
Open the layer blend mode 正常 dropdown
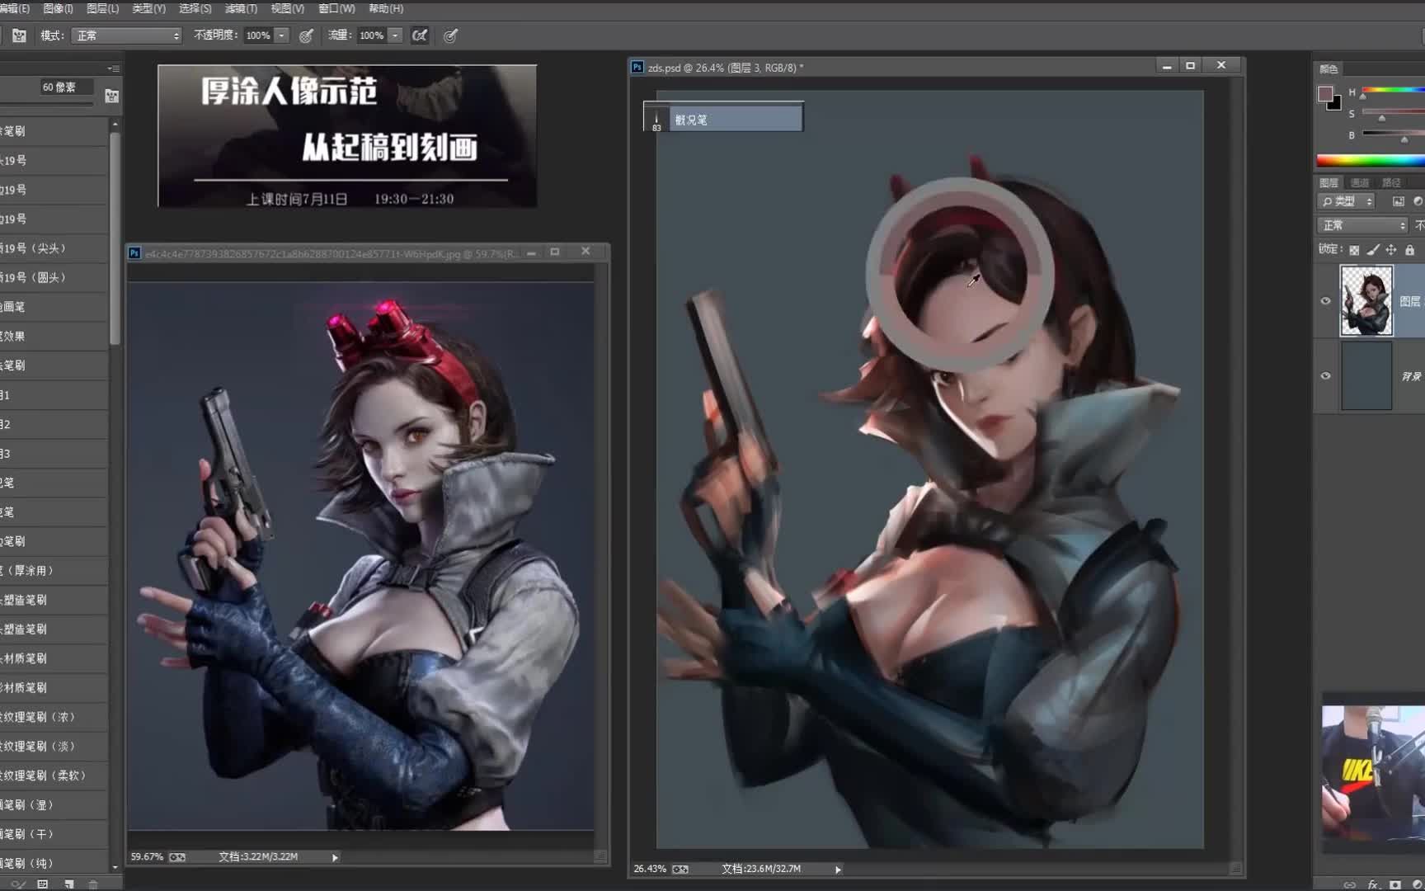point(1362,225)
